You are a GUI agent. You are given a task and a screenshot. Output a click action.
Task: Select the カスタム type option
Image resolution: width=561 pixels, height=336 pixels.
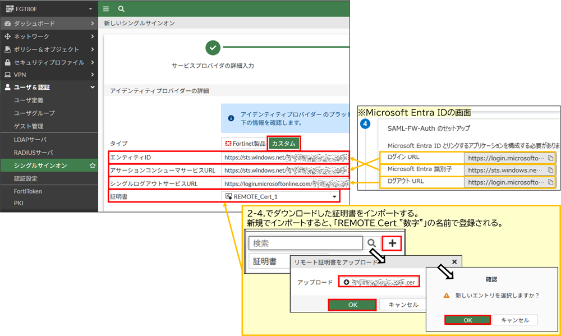pos(284,144)
